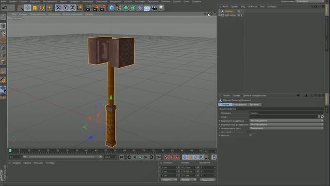Go to end of timeline
Screen dimensions: 330x186
[x=159, y=157]
